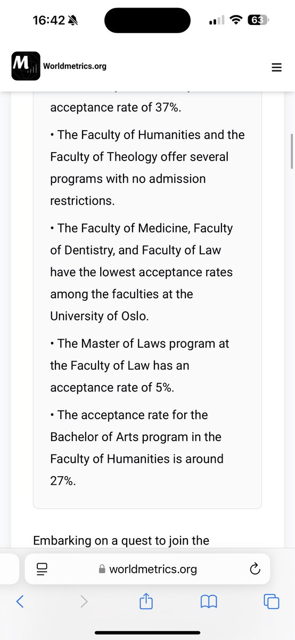Open the Share sheet icon
This screenshot has height=640, width=295.
[146, 601]
